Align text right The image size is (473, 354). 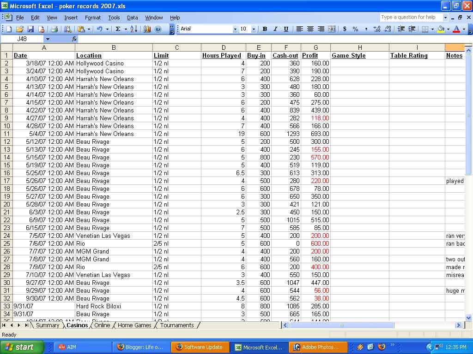click(321, 29)
